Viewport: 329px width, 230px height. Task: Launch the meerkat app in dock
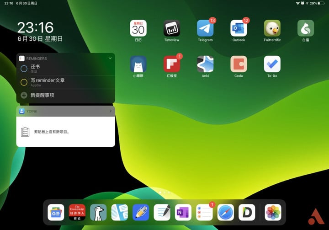click(x=98, y=212)
